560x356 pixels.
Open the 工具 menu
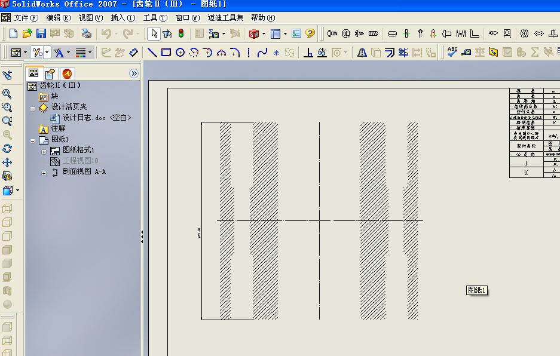[155, 17]
